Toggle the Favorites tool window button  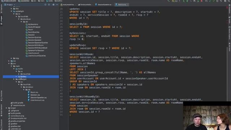pyautogui.click(x=1, y=95)
